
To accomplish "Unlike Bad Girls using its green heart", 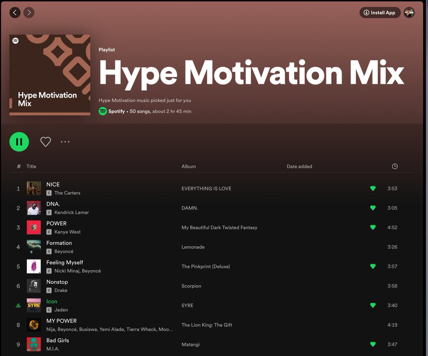I will pyautogui.click(x=373, y=344).
